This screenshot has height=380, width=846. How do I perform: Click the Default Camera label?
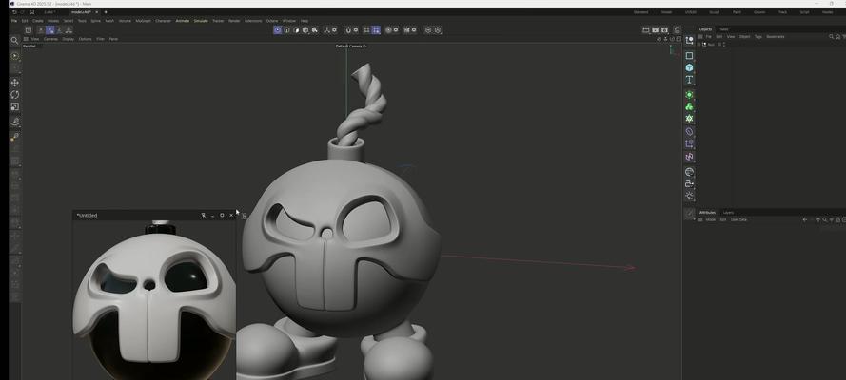pyautogui.click(x=350, y=47)
